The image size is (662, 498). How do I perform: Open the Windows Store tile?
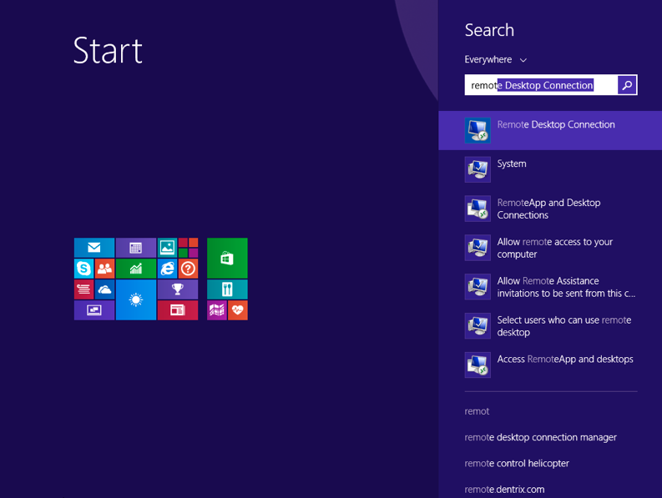[x=227, y=258]
